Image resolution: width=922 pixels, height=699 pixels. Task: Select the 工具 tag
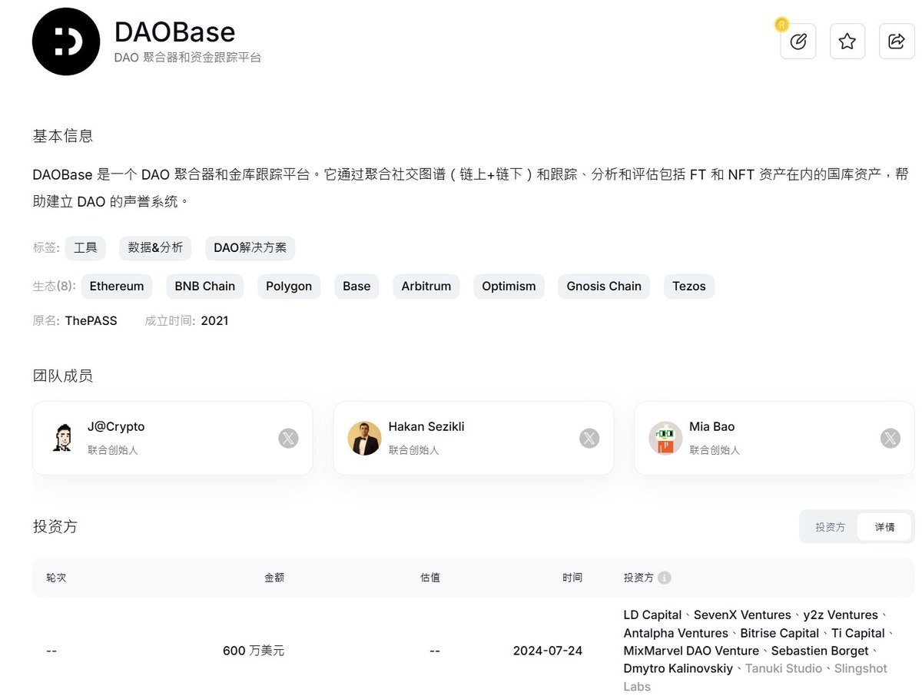(85, 248)
